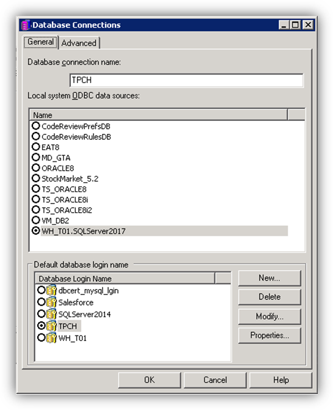
Task: Click the Salesforce login key icon
Action: [x=51, y=302]
